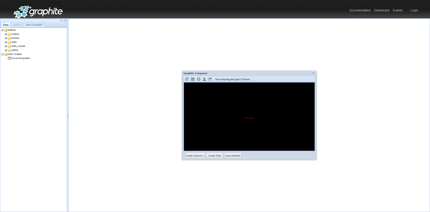Click the No saved graphs item icon
The image size is (430, 212).
[x=9, y=58]
